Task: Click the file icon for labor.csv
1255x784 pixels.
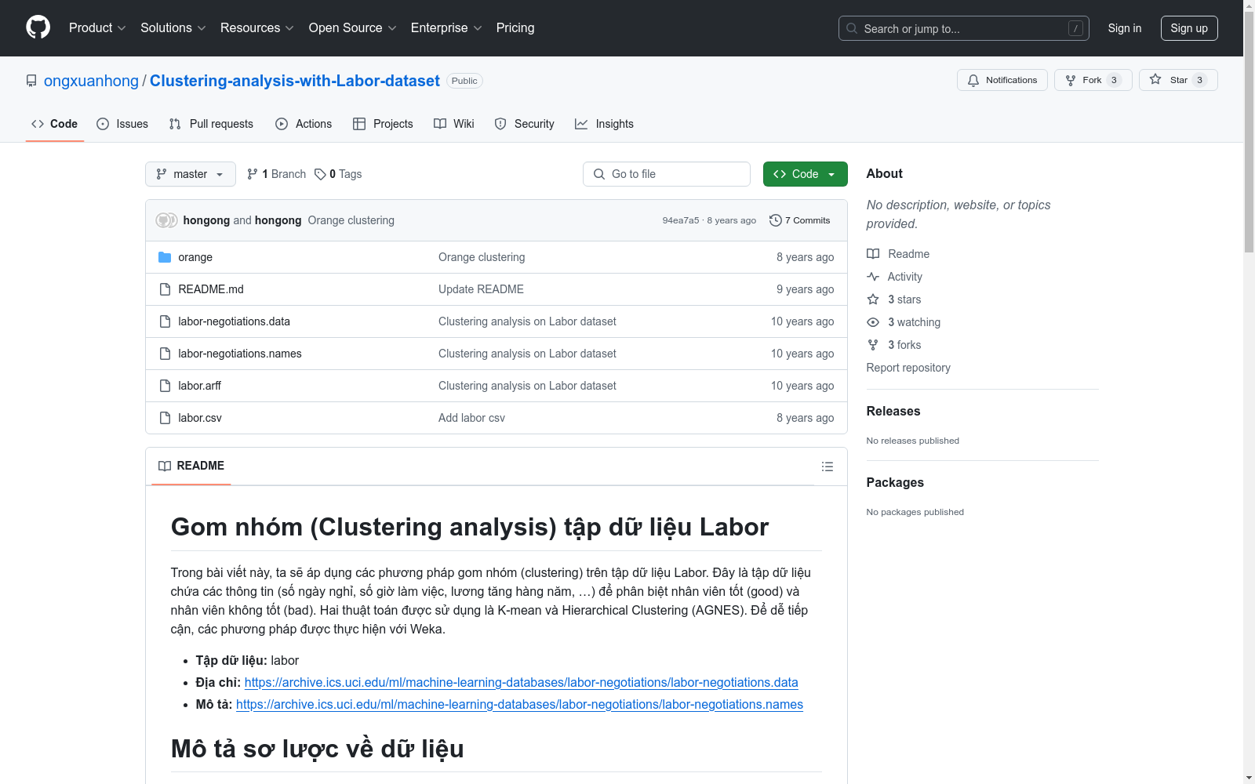Action: click(x=165, y=418)
